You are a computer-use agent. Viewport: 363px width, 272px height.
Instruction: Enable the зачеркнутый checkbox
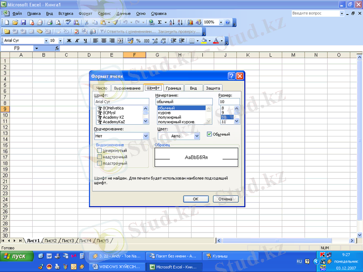[x=99, y=151]
